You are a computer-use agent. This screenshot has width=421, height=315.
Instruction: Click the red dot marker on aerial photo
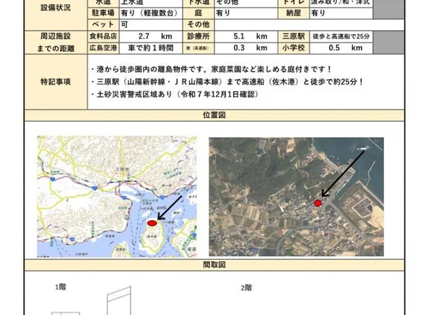[318, 203]
